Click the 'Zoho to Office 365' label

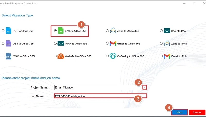pyautogui.click(x=128, y=31)
